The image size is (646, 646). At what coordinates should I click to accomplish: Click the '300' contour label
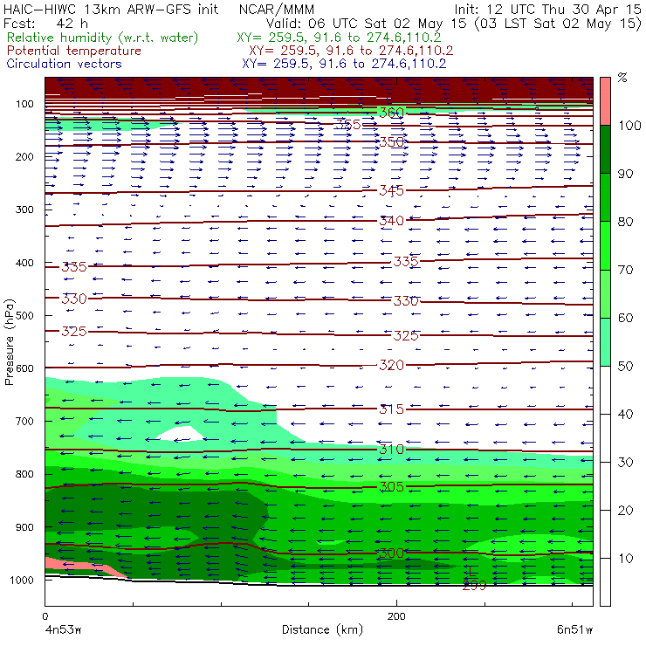click(x=391, y=553)
